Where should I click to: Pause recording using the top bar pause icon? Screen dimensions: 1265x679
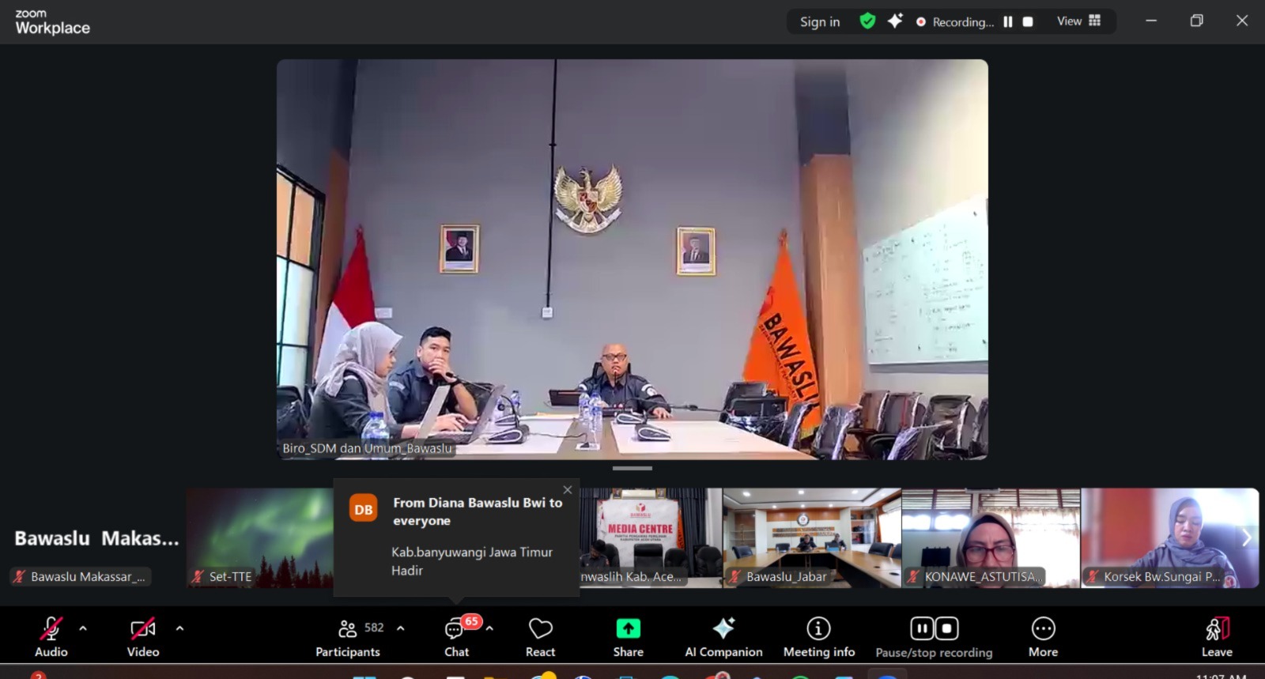coord(1008,22)
